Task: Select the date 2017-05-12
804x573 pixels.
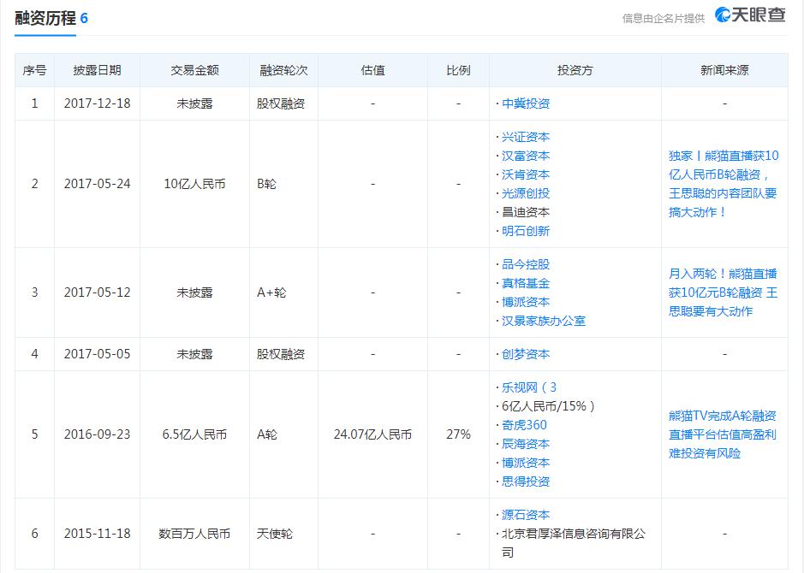Action: coord(97,292)
